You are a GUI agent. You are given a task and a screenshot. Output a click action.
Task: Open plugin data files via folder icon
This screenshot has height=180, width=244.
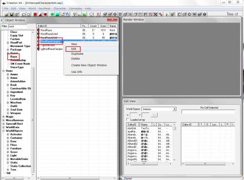7,15
